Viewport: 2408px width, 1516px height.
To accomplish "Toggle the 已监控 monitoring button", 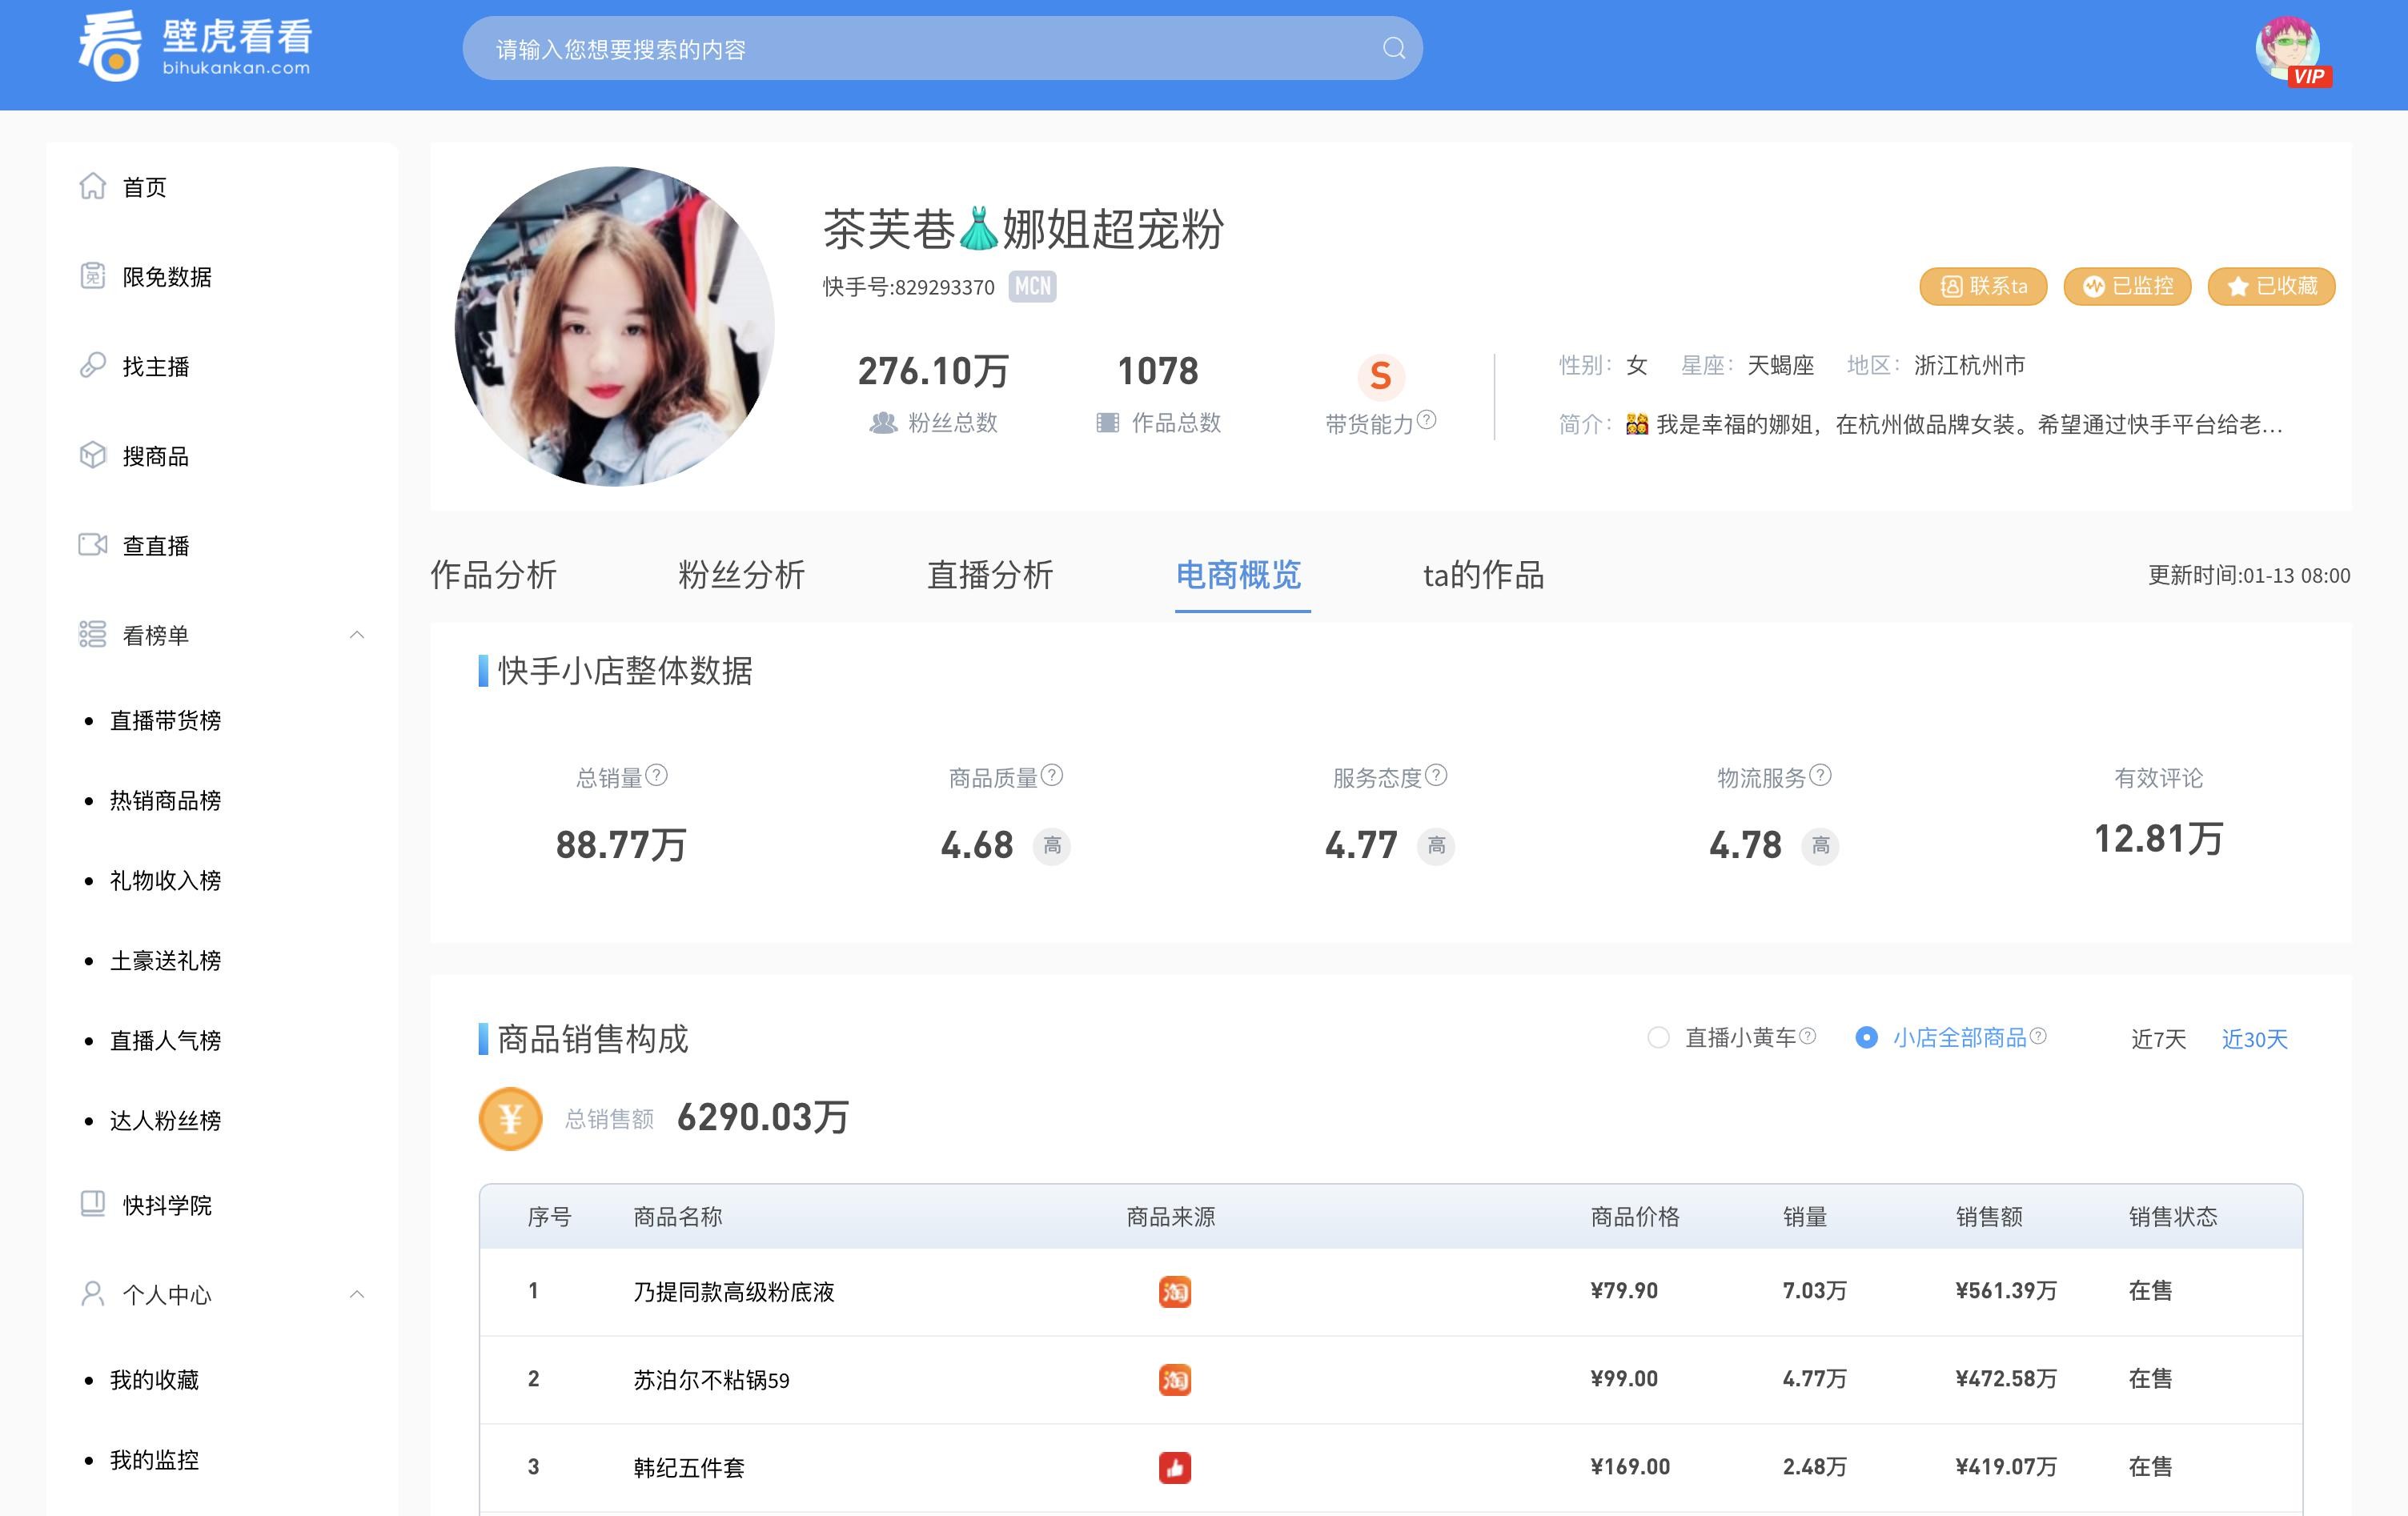I will pyautogui.click(x=2127, y=286).
